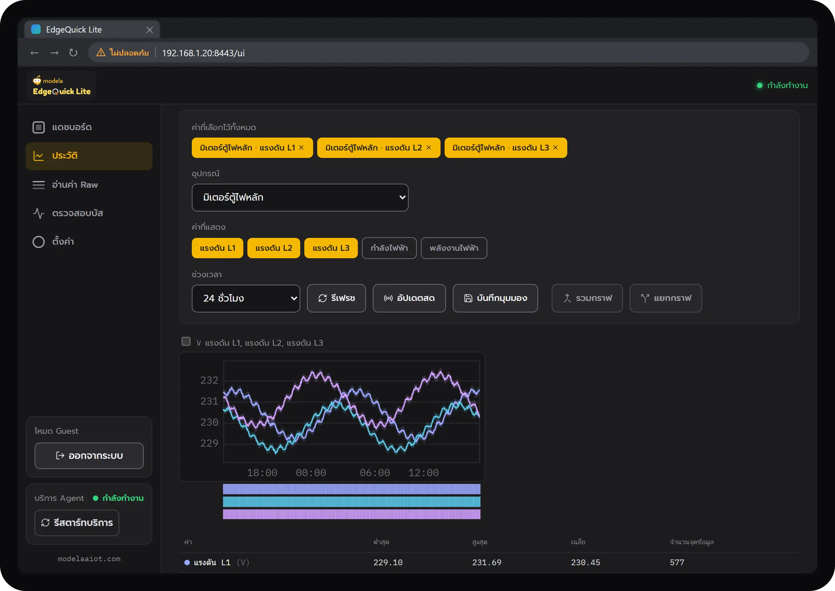The height and width of the screenshot is (591, 835).
Task: Click the ออกจากระบบ logout button
Action: (89, 456)
